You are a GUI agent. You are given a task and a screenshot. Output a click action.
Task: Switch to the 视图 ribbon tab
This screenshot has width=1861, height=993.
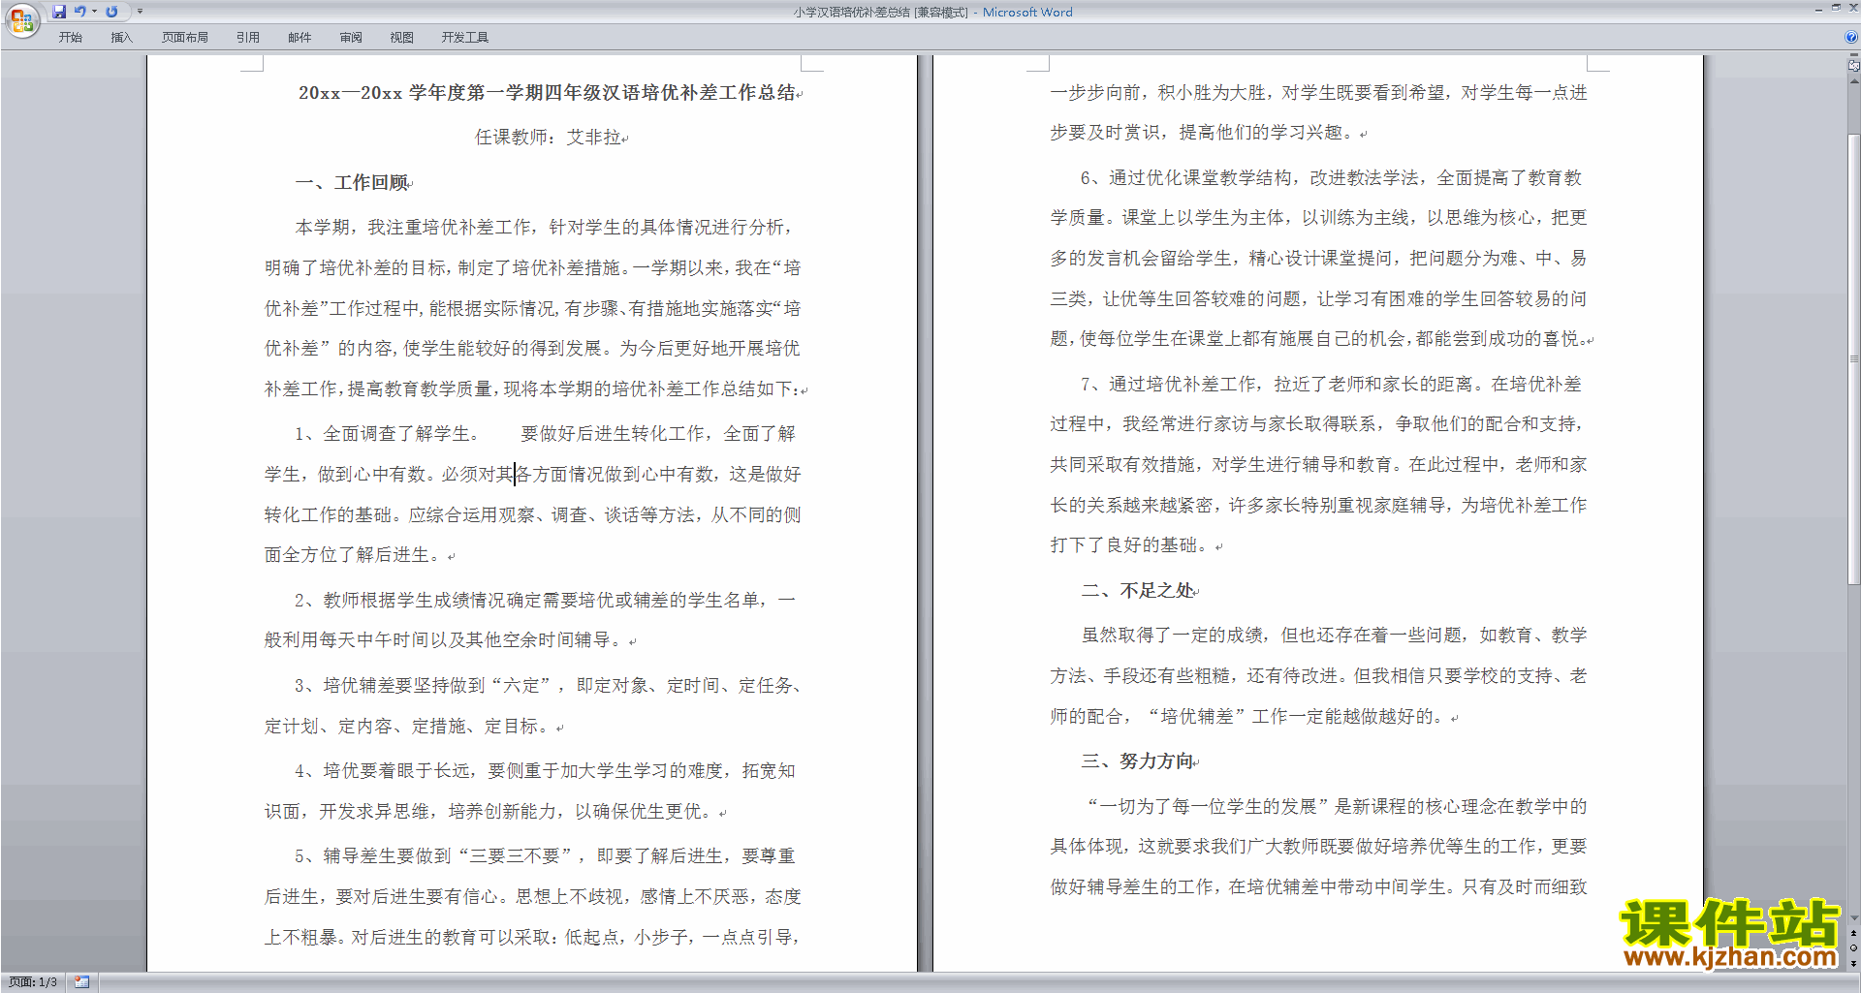click(x=402, y=37)
